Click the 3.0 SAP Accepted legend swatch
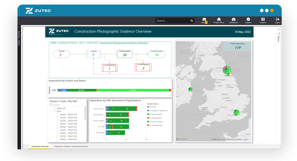 [148, 122]
